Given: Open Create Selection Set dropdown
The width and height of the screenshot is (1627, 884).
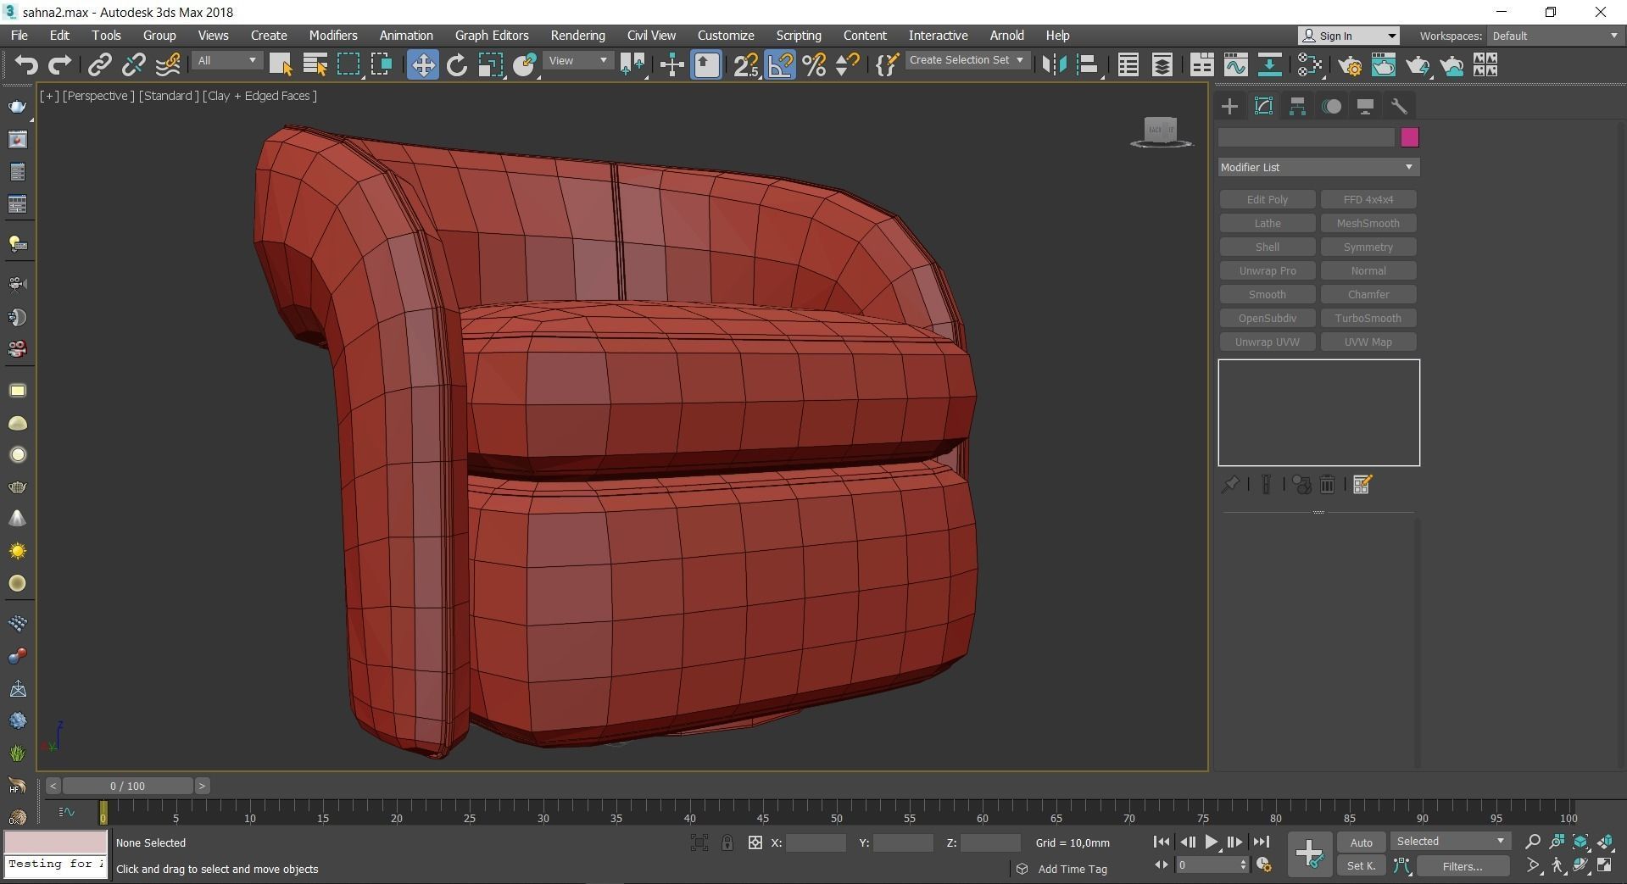Looking at the screenshot, I should click(x=967, y=60).
